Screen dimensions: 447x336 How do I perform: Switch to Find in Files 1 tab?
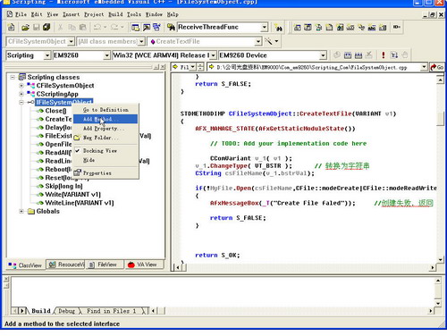[x=111, y=311]
